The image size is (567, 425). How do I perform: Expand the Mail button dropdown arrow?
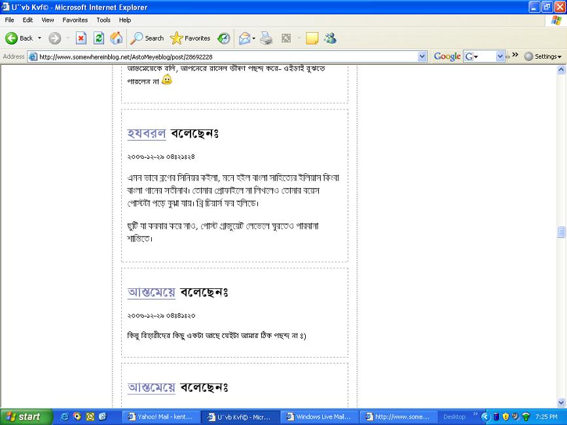[254, 38]
